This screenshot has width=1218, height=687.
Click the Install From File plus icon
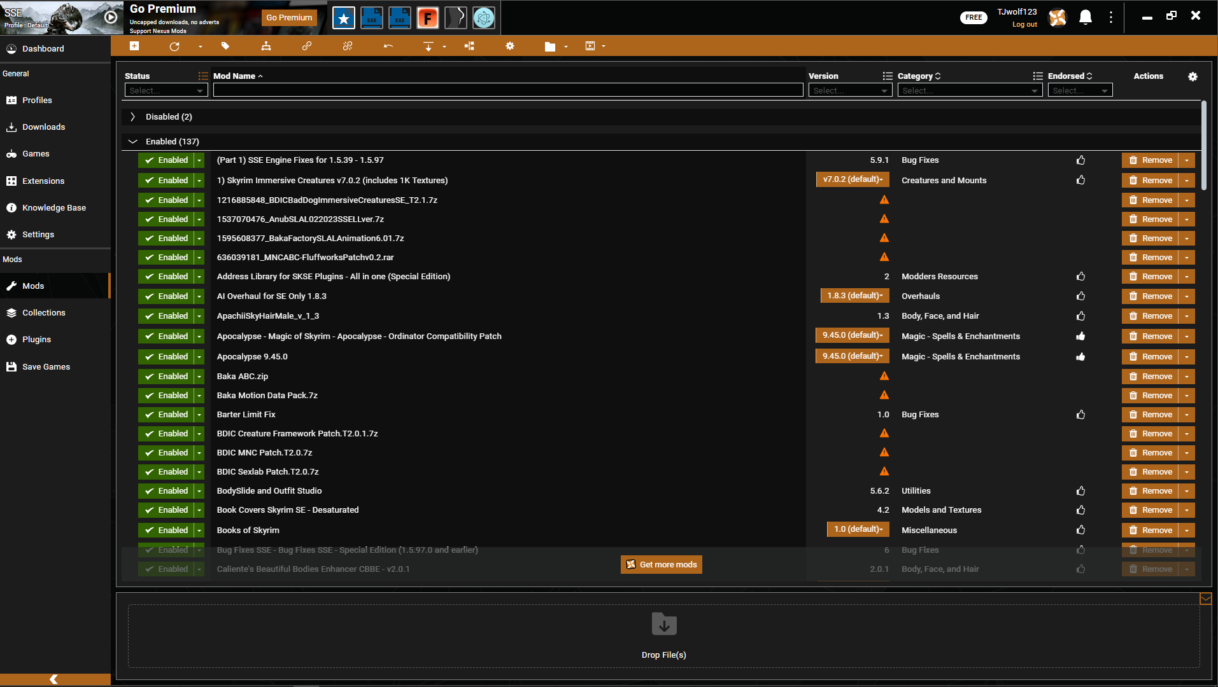(134, 46)
